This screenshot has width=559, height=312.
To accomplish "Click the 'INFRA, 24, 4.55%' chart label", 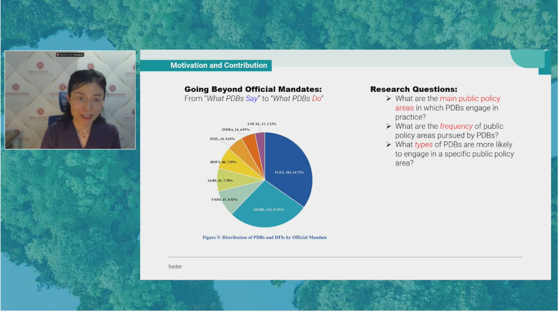I will pyautogui.click(x=236, y=130).
